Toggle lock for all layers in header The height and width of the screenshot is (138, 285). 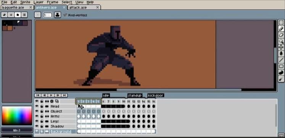pos(42,101)
